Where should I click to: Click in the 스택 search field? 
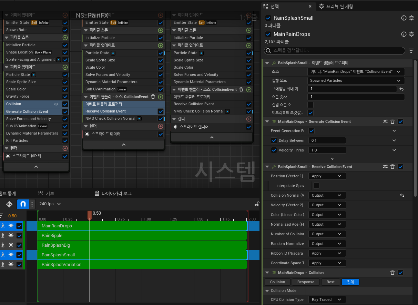coord(334,50)
